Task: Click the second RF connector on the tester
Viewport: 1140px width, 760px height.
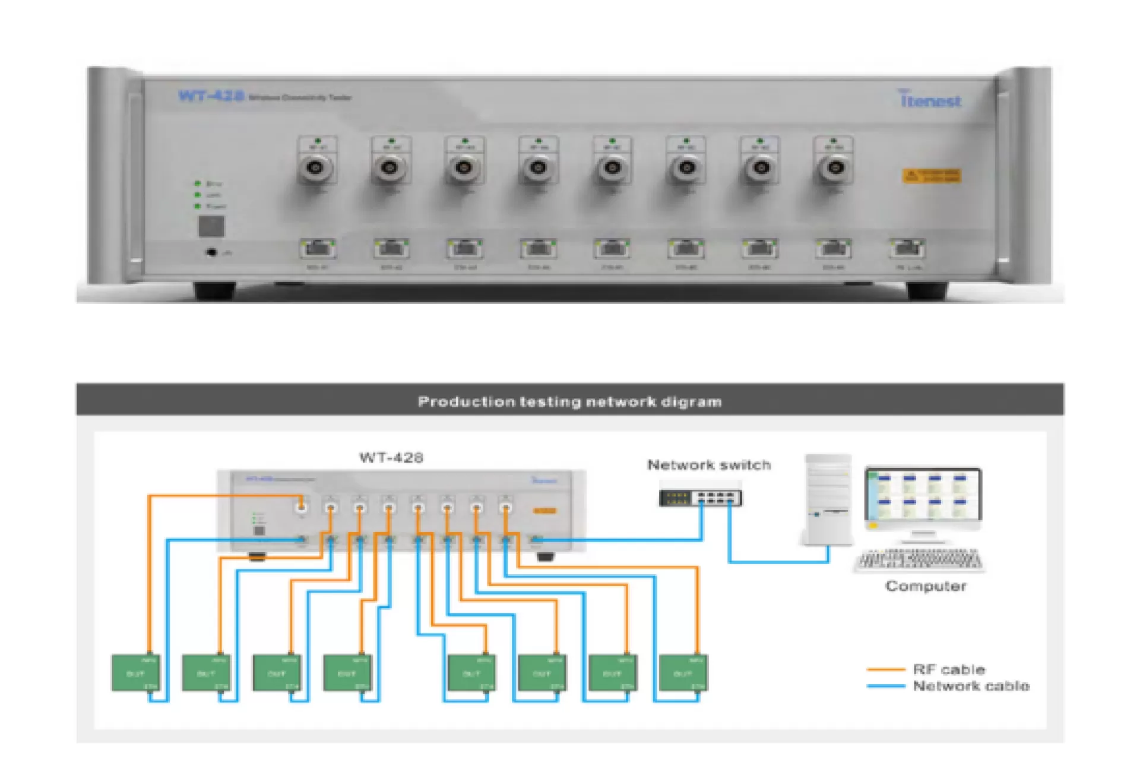Action: point(390,167)
